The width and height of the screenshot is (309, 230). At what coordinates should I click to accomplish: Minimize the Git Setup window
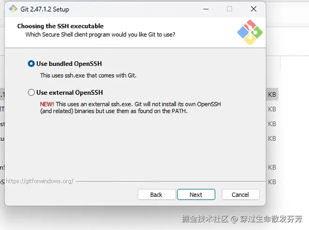click(x=206, y=9)
